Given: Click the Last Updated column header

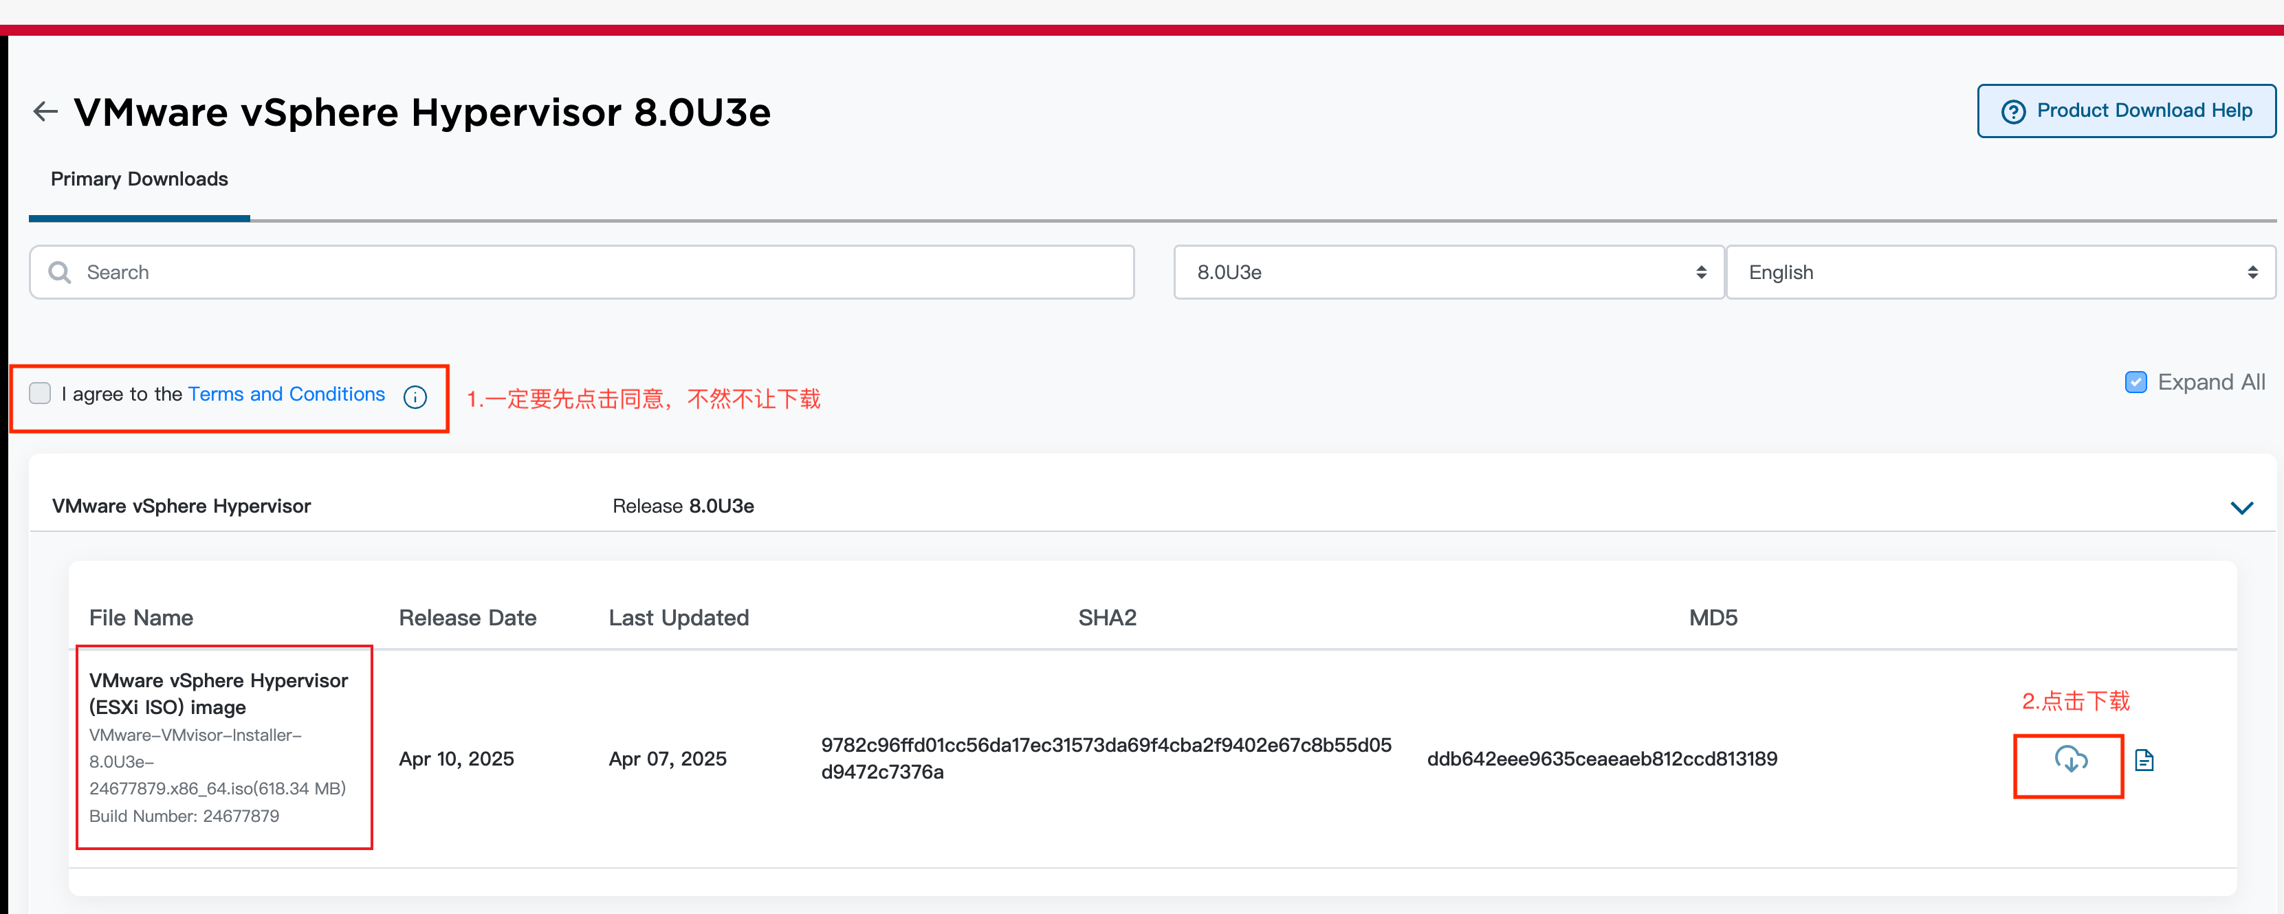Looking at the screenshot, I should tap(679, 618).
